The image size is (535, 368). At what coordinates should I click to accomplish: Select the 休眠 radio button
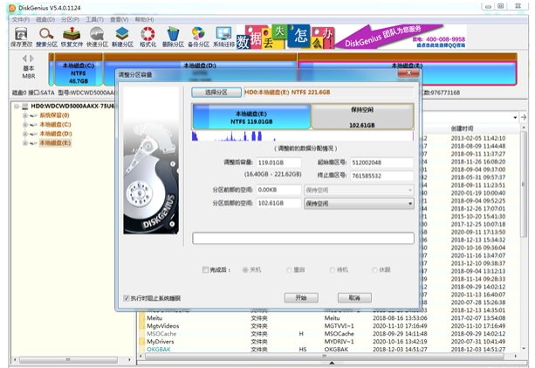[374, 270]
